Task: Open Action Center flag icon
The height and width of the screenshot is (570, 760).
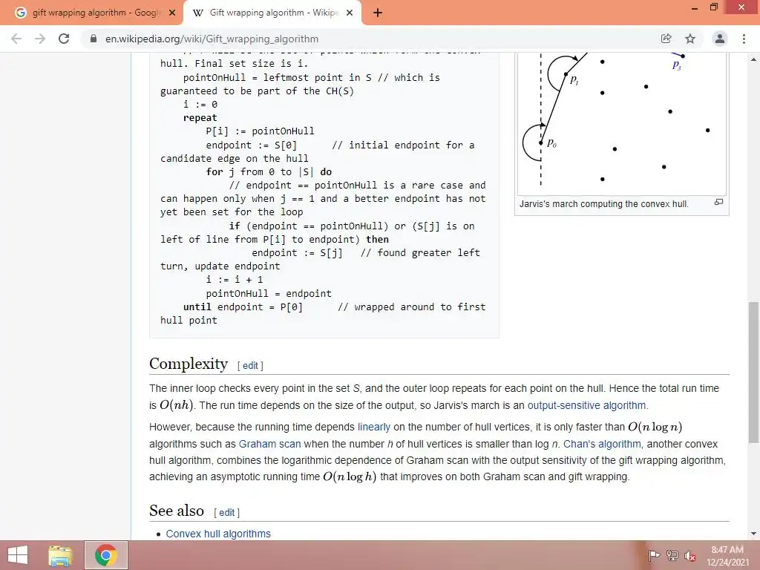Action: click(x=654, y=555)
